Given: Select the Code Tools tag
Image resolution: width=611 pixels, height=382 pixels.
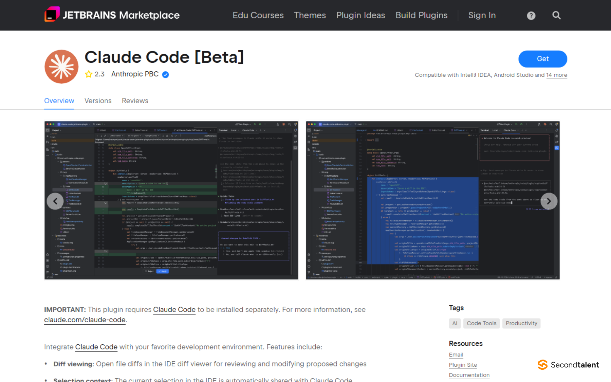Looking at the screenshot, I should click(x=481, y=323).
